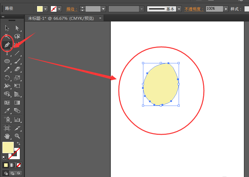Open the 描边 stroke panel link
Viewport: 249px width, 177px height.
point(72,9)
